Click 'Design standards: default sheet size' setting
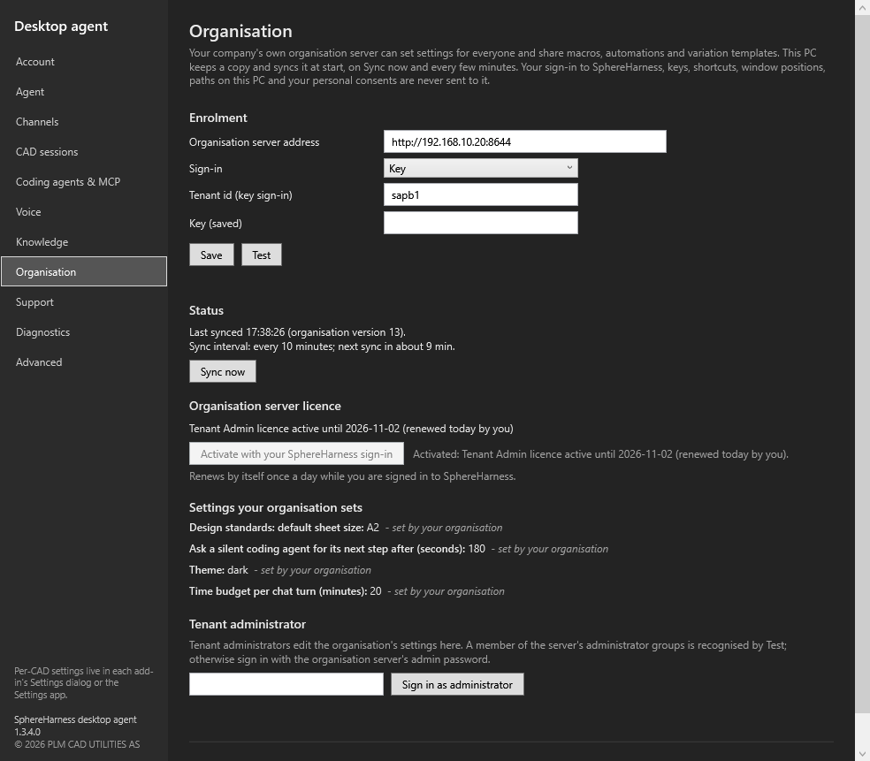The width and height of the screenshot is (870, 761). pos(346,528)
